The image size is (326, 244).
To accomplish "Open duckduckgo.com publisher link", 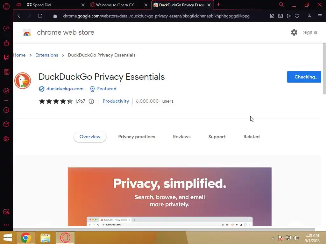I will click(65, 89).
